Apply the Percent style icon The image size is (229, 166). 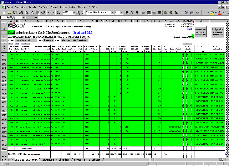(176, 13)
